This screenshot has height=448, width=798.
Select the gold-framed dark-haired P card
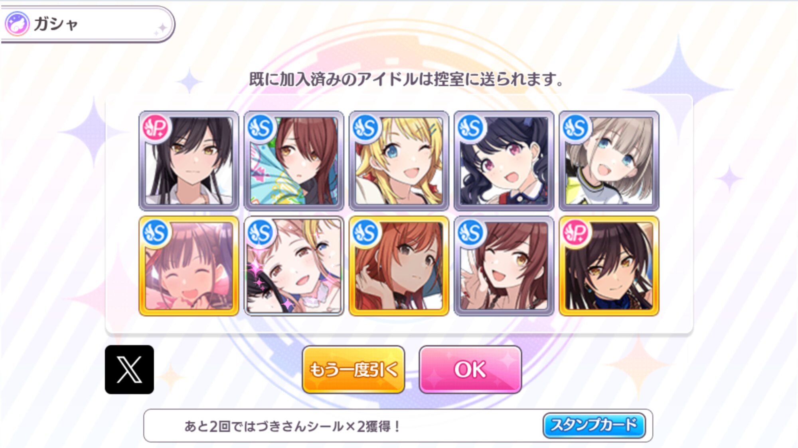pos(609,266)
